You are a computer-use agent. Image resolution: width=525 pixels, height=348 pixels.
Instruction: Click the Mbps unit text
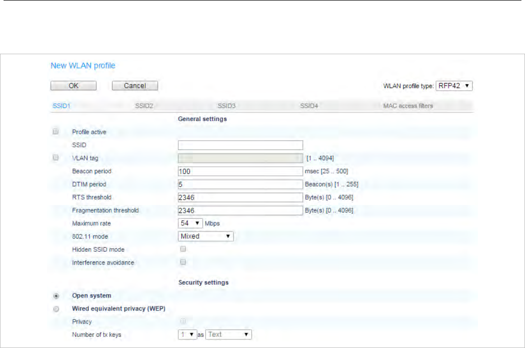[212, 223]
